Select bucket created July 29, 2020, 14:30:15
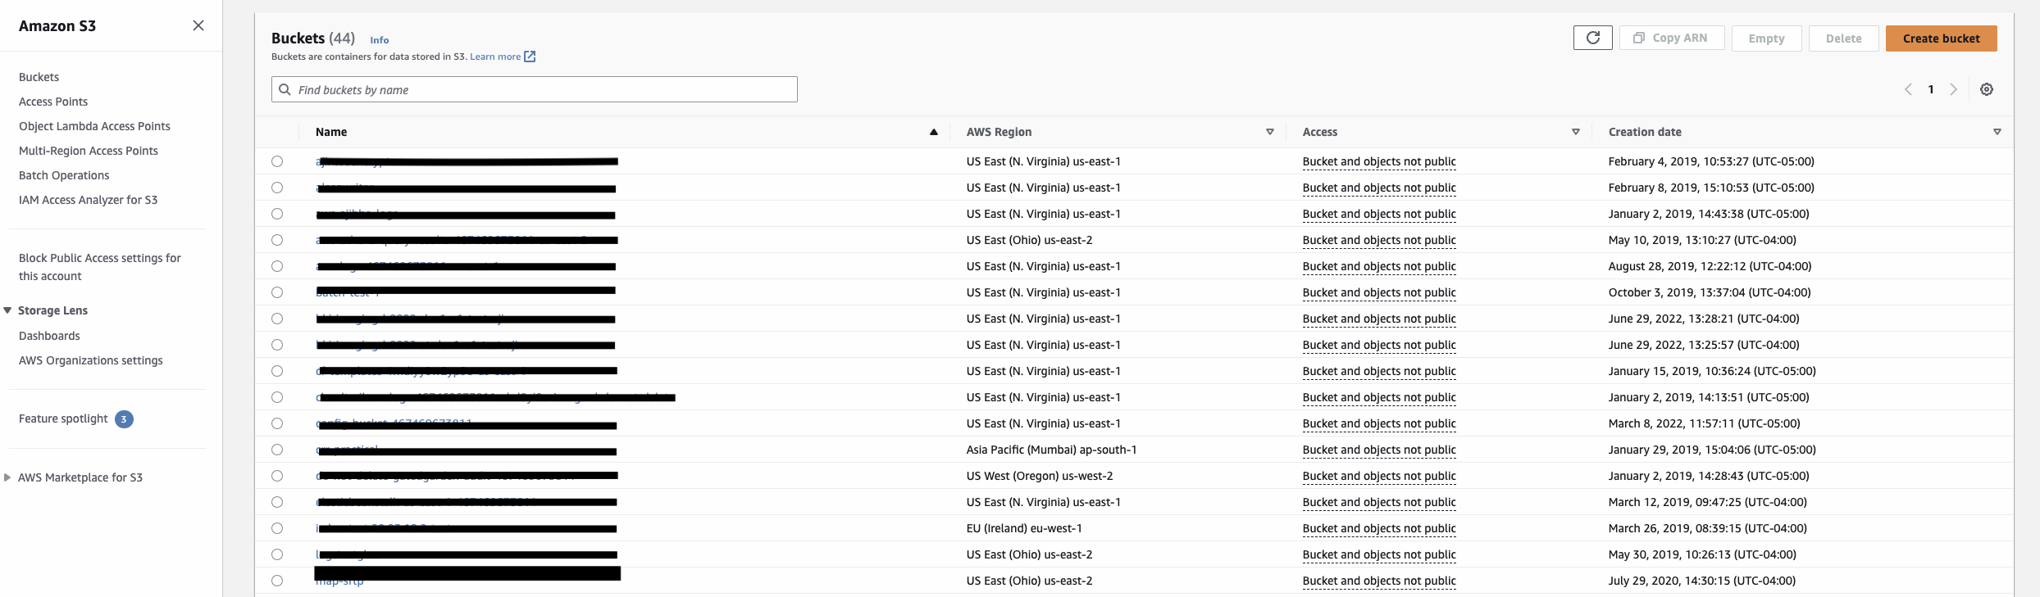This screenshot has width=2040, height=597. [277, 581]
